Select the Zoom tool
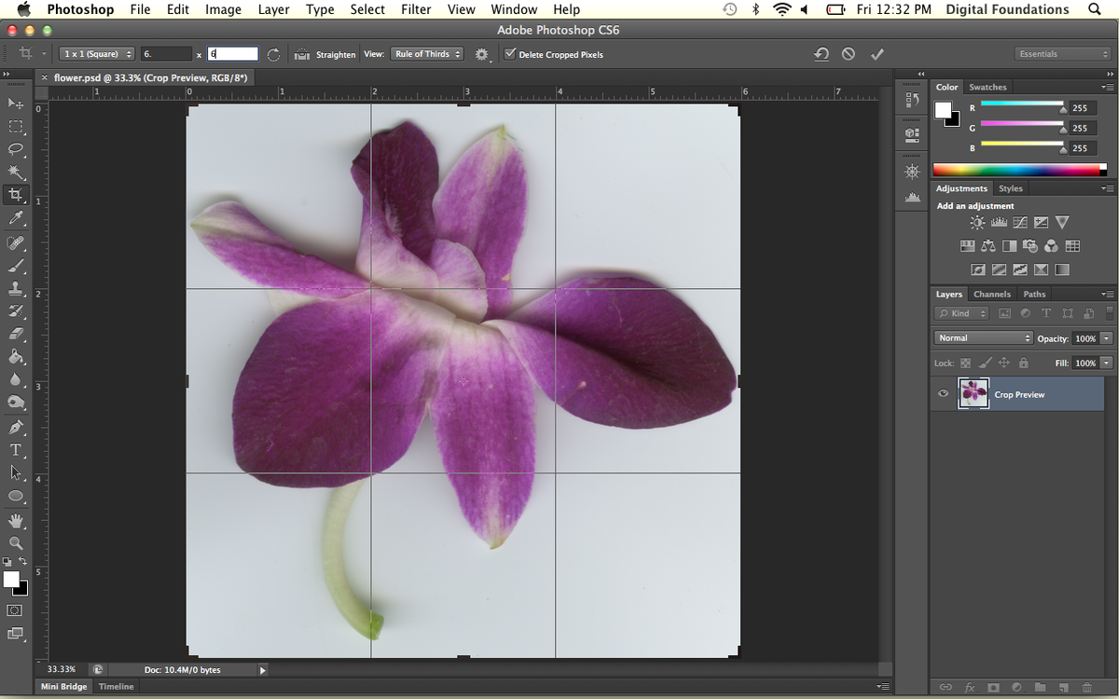The image size is (1119, 699). (x=16, y=542)
